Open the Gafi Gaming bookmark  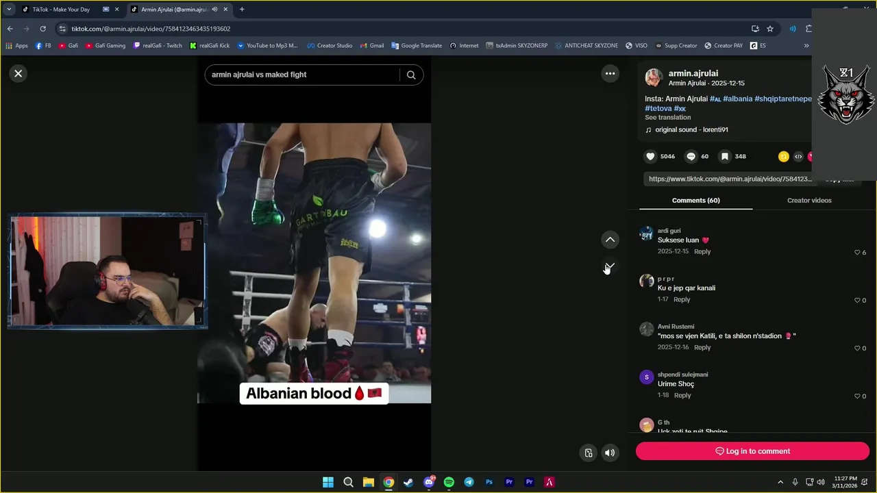[x=106, y=46]
